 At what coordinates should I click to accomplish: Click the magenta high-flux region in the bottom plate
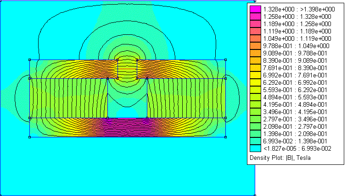127,127
